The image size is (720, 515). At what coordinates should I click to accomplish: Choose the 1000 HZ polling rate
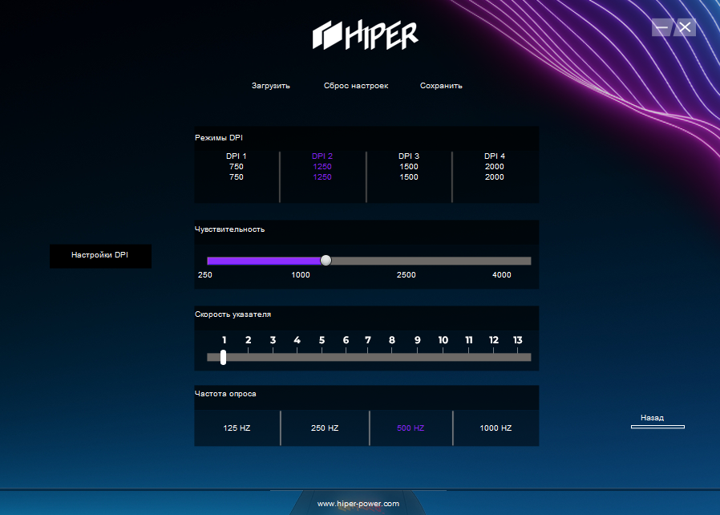pyautogui.click(x=496, y=428)
